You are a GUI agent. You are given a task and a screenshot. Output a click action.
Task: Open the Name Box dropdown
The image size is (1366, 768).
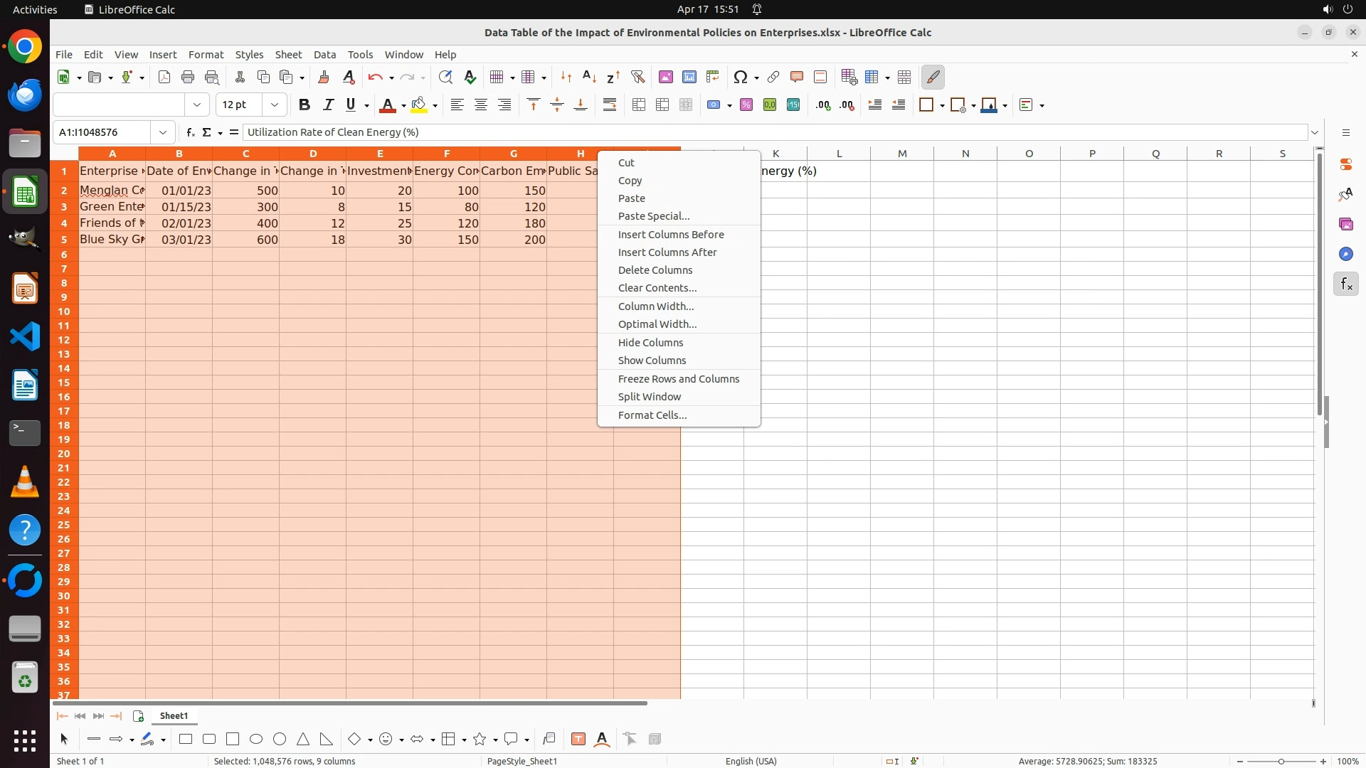pos(163,132)
